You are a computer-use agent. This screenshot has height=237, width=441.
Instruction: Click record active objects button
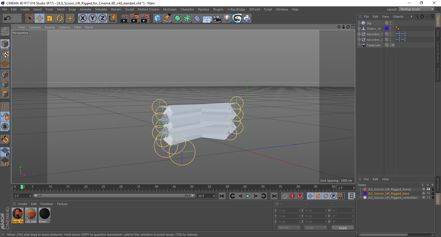click(x=284, y=196)
